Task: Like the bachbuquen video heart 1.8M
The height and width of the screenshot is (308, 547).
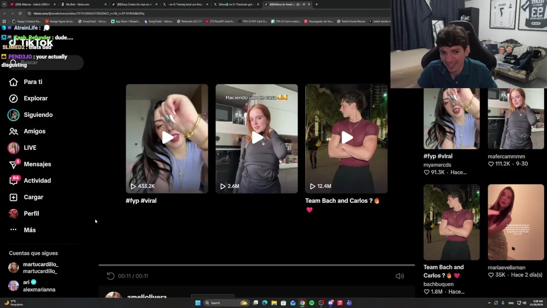Action: [x=426, y=292]
